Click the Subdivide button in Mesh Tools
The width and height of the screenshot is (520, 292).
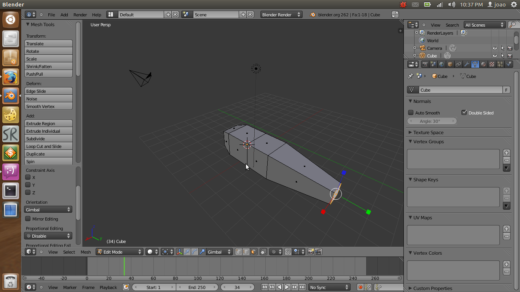click(48, 138)
